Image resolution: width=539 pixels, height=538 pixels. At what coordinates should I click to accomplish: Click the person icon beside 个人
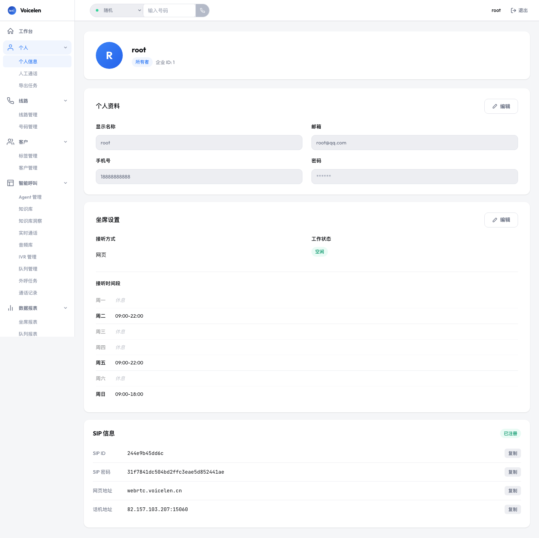(10, 48)
